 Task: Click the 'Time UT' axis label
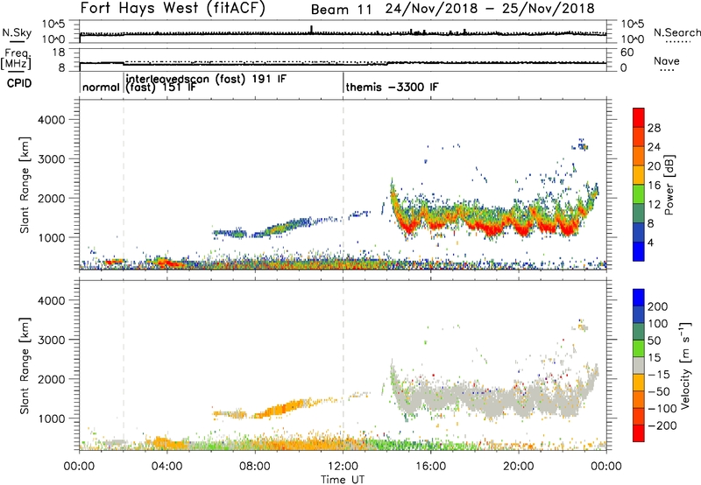pos(343,480)
